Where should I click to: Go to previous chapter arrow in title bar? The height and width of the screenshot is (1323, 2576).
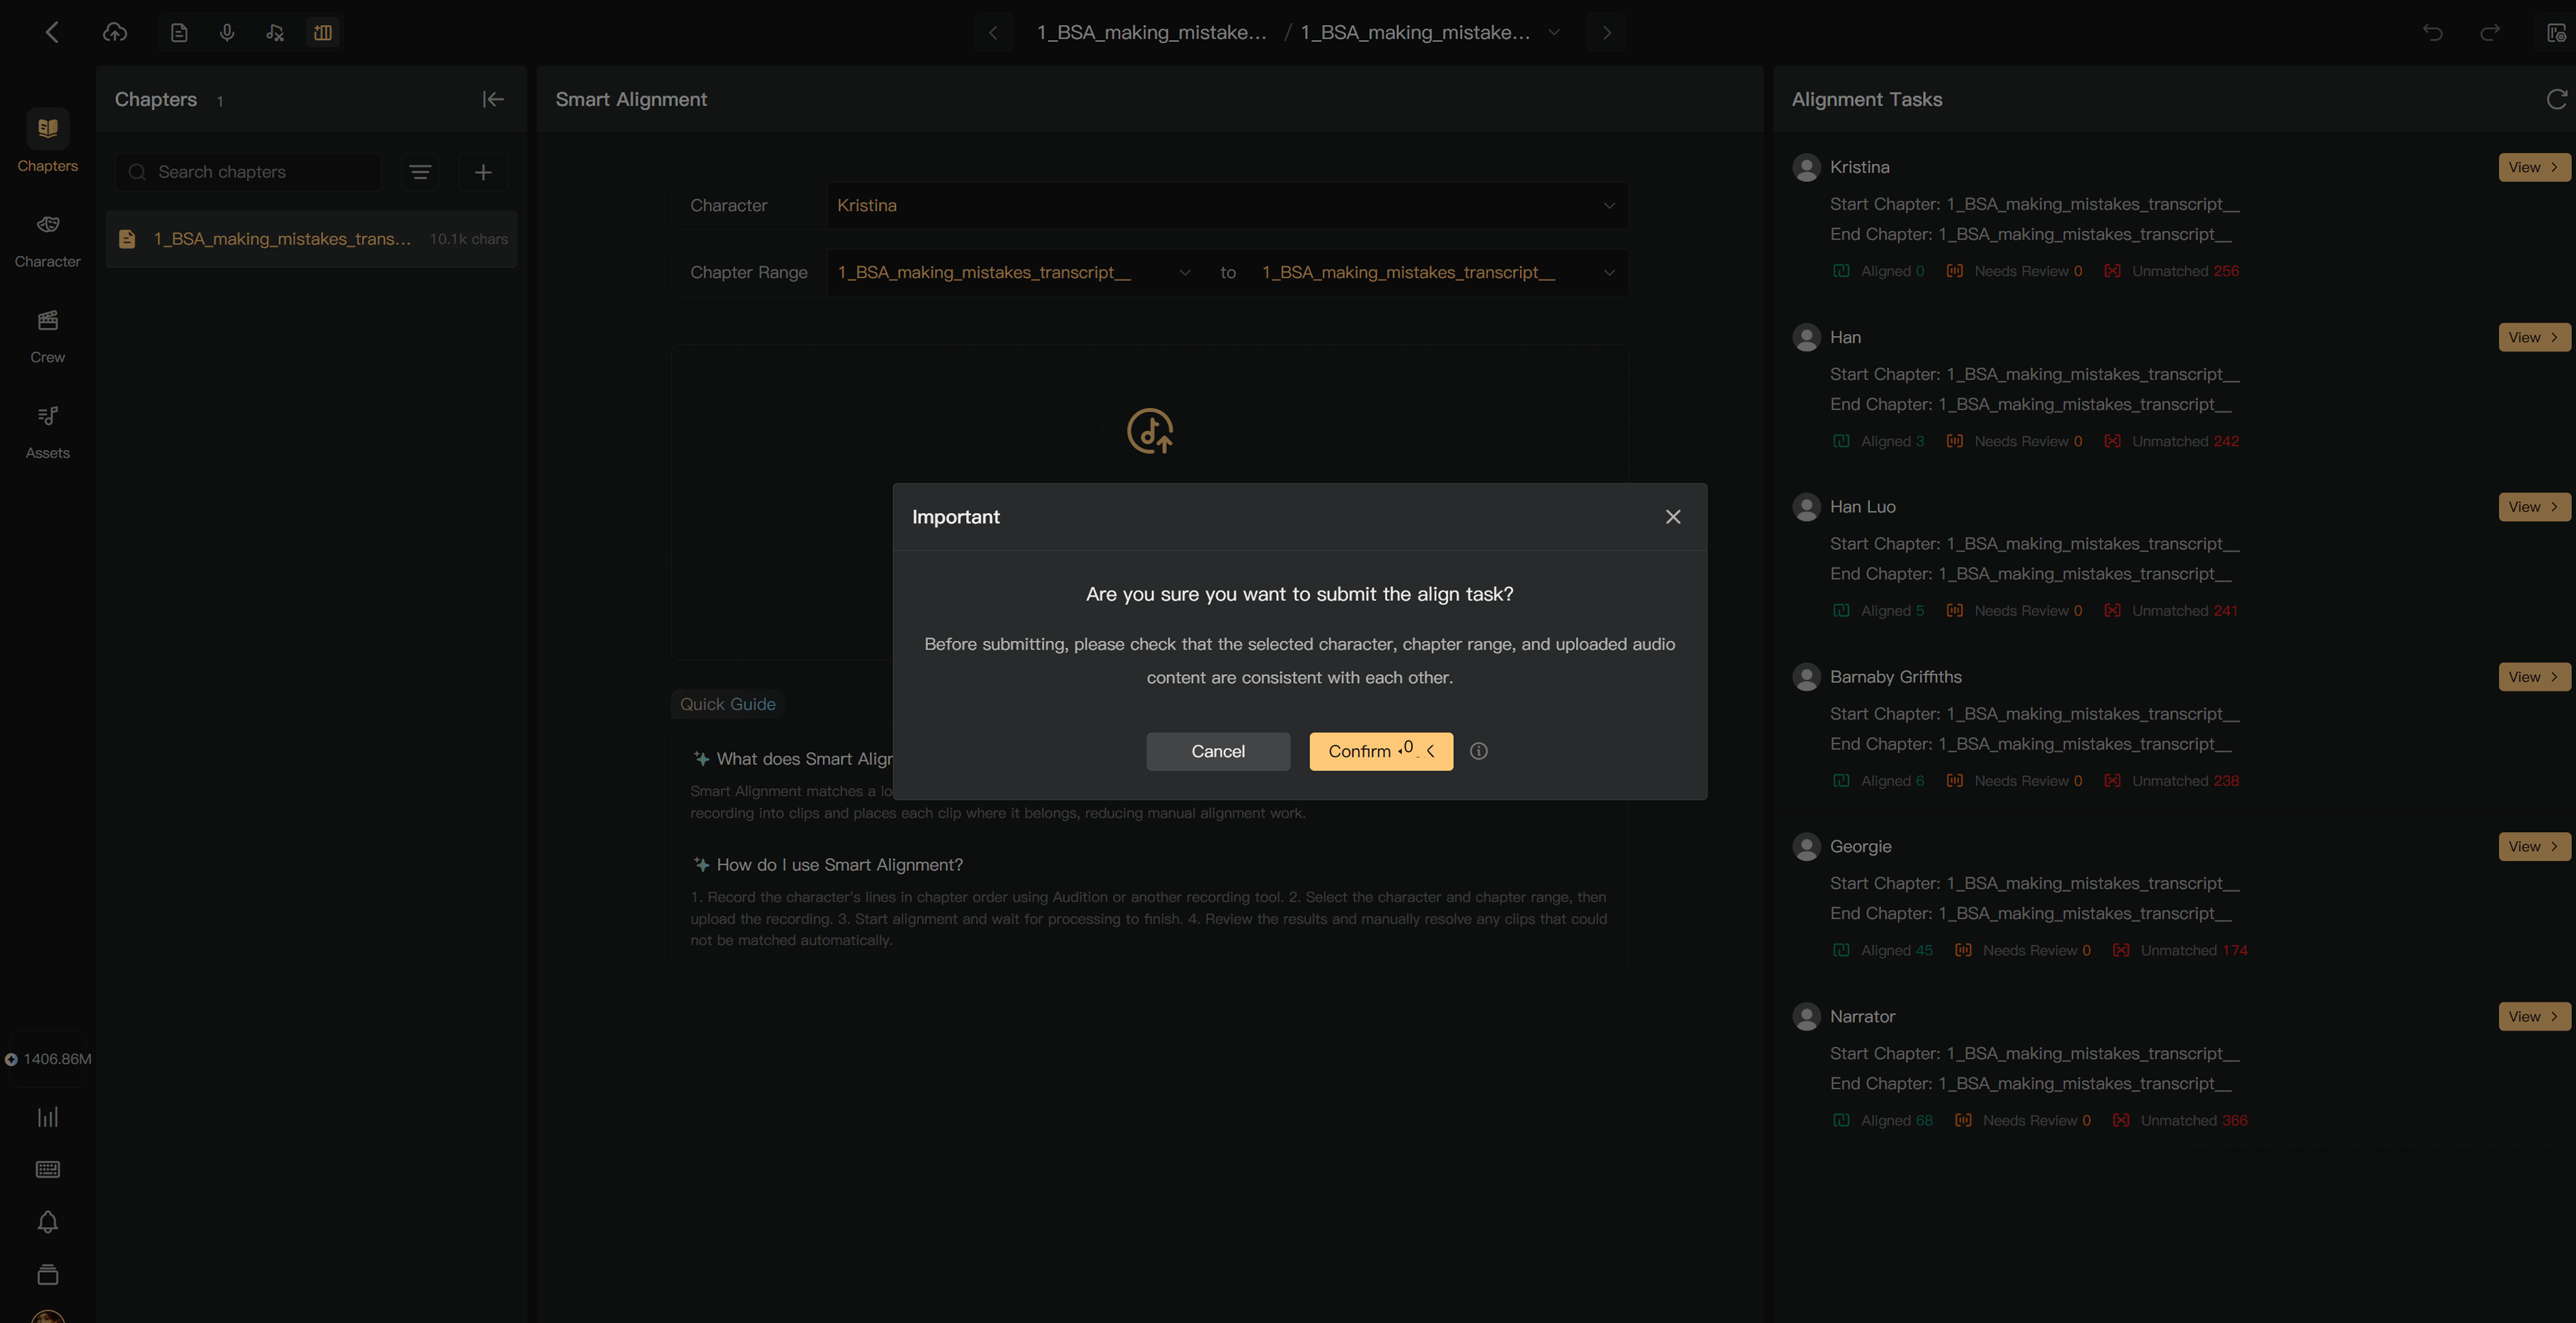click(x=993, y=32)
